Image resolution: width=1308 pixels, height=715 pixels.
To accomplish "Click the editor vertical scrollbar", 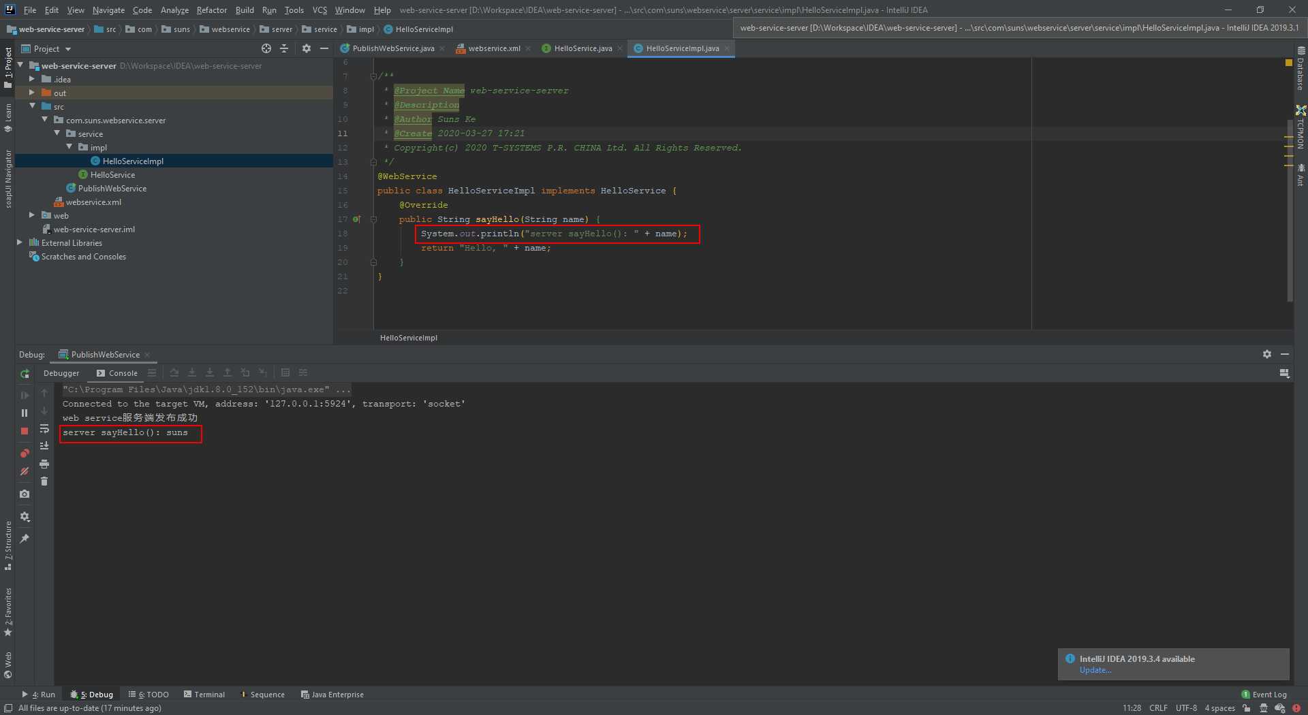I will (x=1290, y=210).
